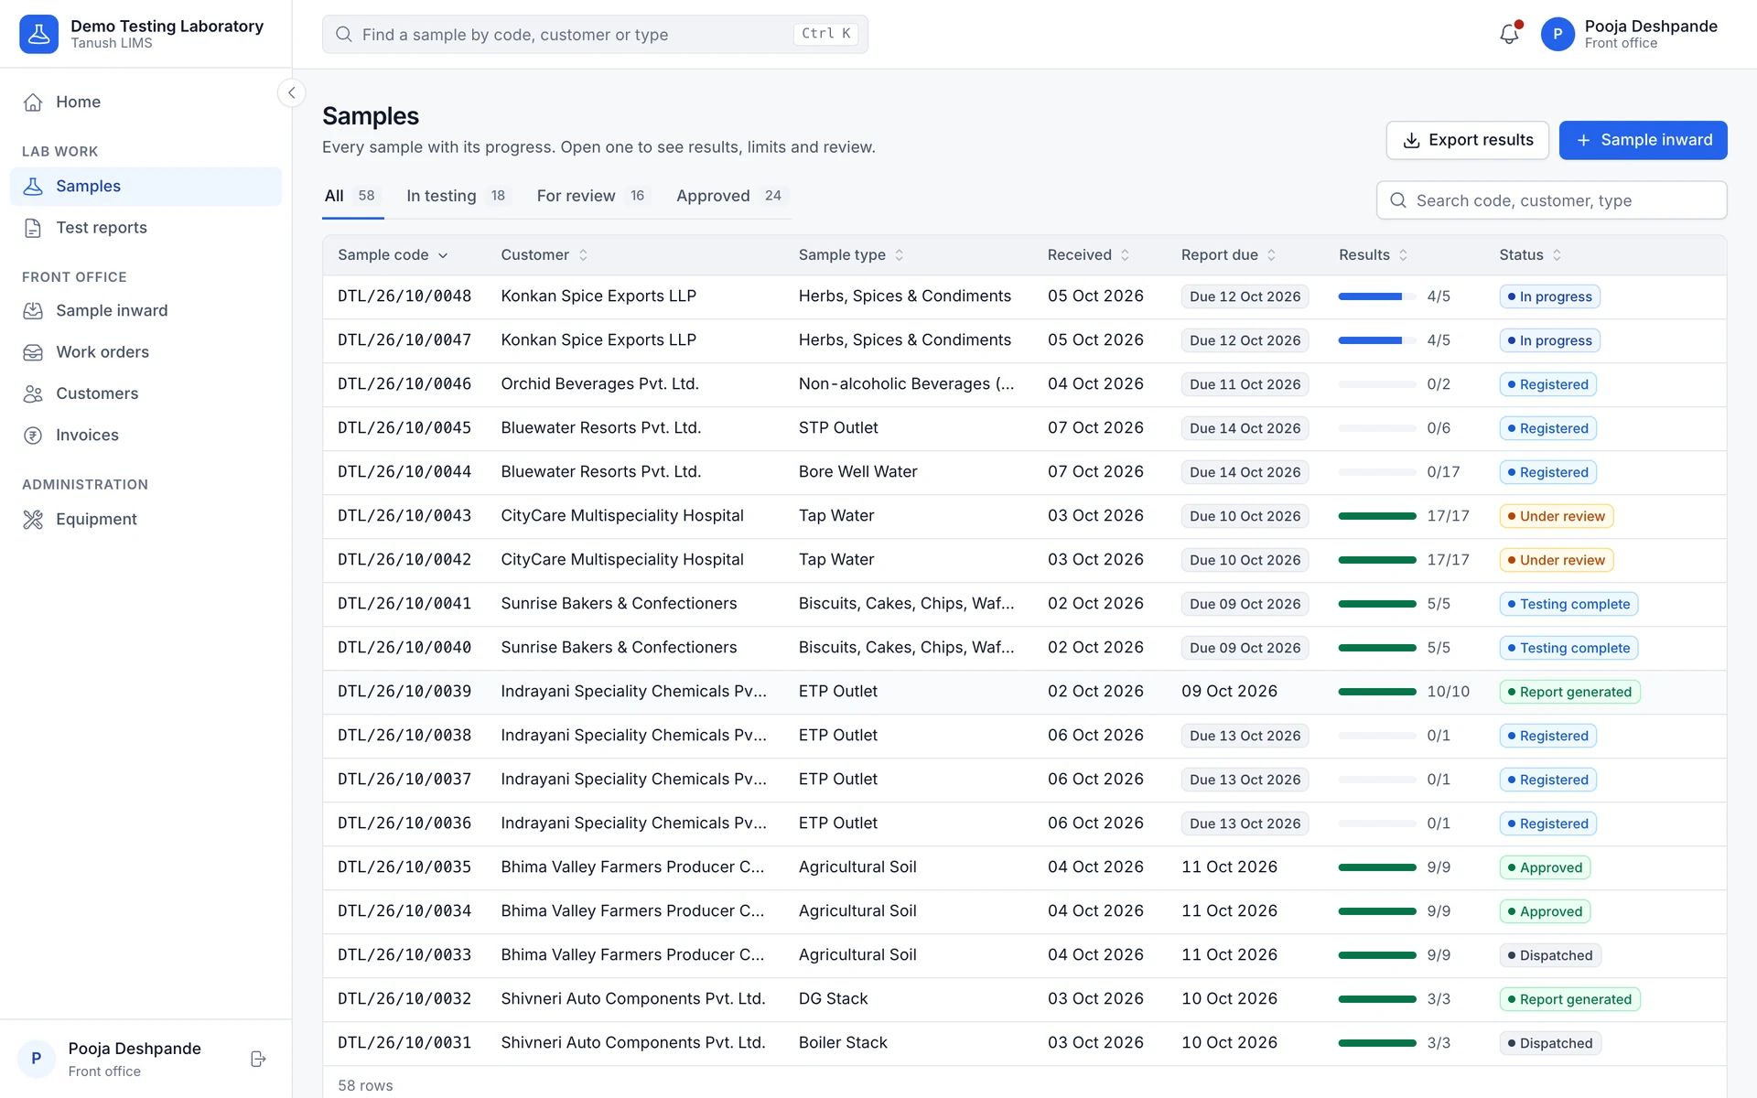1757x1098 pixels.
Task: Switch to the In testing tab
Action: (x=457, y=196)
